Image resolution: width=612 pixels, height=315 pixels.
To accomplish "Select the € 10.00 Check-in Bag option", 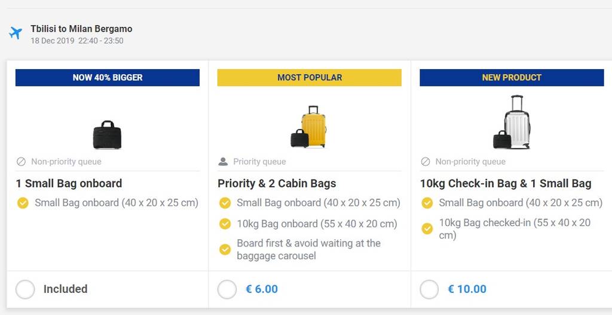I will point(429,289).
